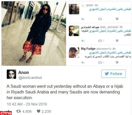Open the photo of woman on sidewalk
132x115 pixels.
coord(34,33)
